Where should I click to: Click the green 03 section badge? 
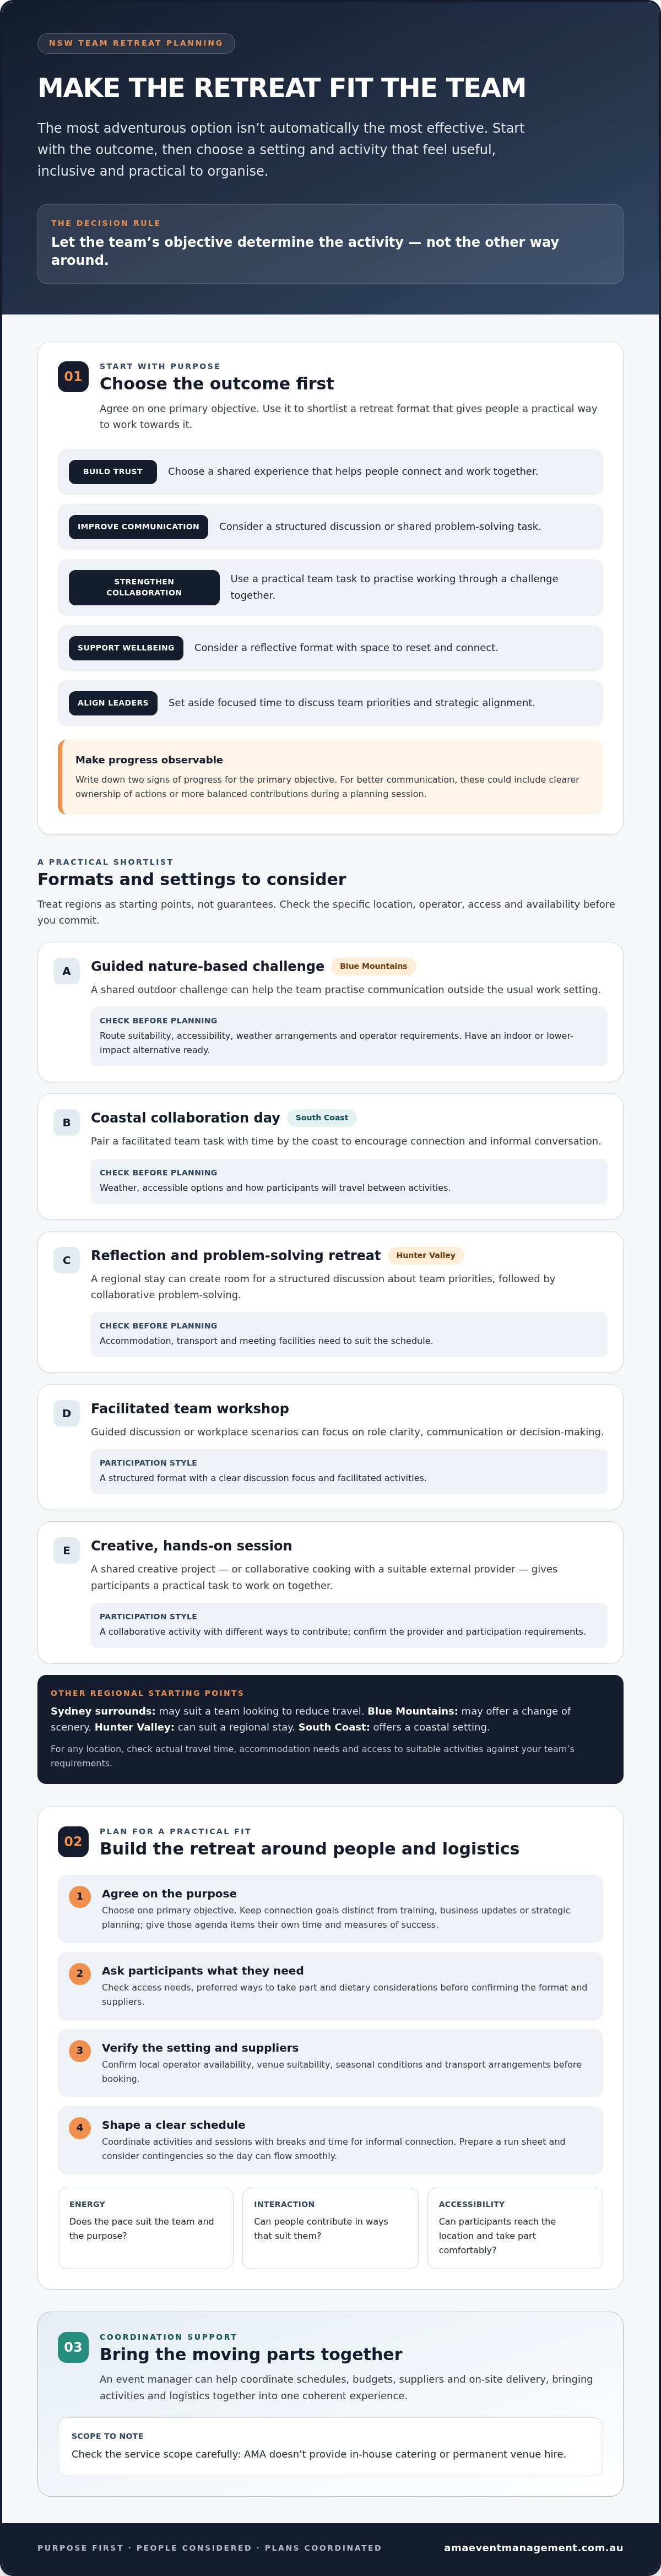click(73, 2347)
